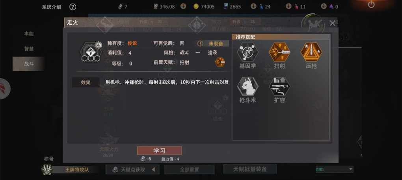Image resolution: width=402 pixels, height=180 pixels.
Task: Open the 枪斗术 cat icon
Action: (x=248, y=86)
